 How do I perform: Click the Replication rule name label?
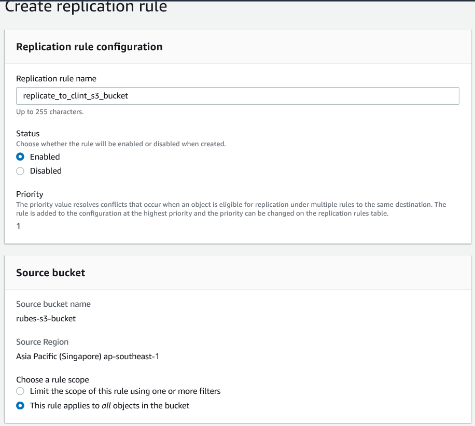coord(56,79)
